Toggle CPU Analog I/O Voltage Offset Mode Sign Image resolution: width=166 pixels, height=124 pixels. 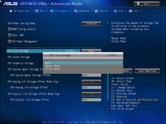[x=91, y=82]
